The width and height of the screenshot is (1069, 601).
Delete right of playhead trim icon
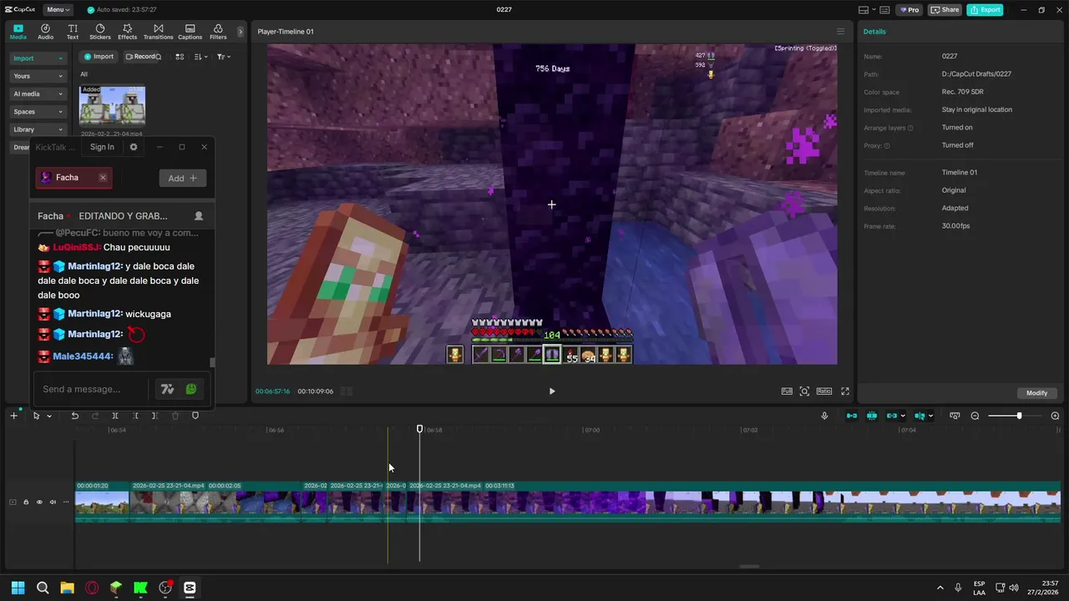(155, 416)
